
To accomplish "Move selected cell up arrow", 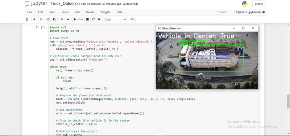I will [62, 19].
